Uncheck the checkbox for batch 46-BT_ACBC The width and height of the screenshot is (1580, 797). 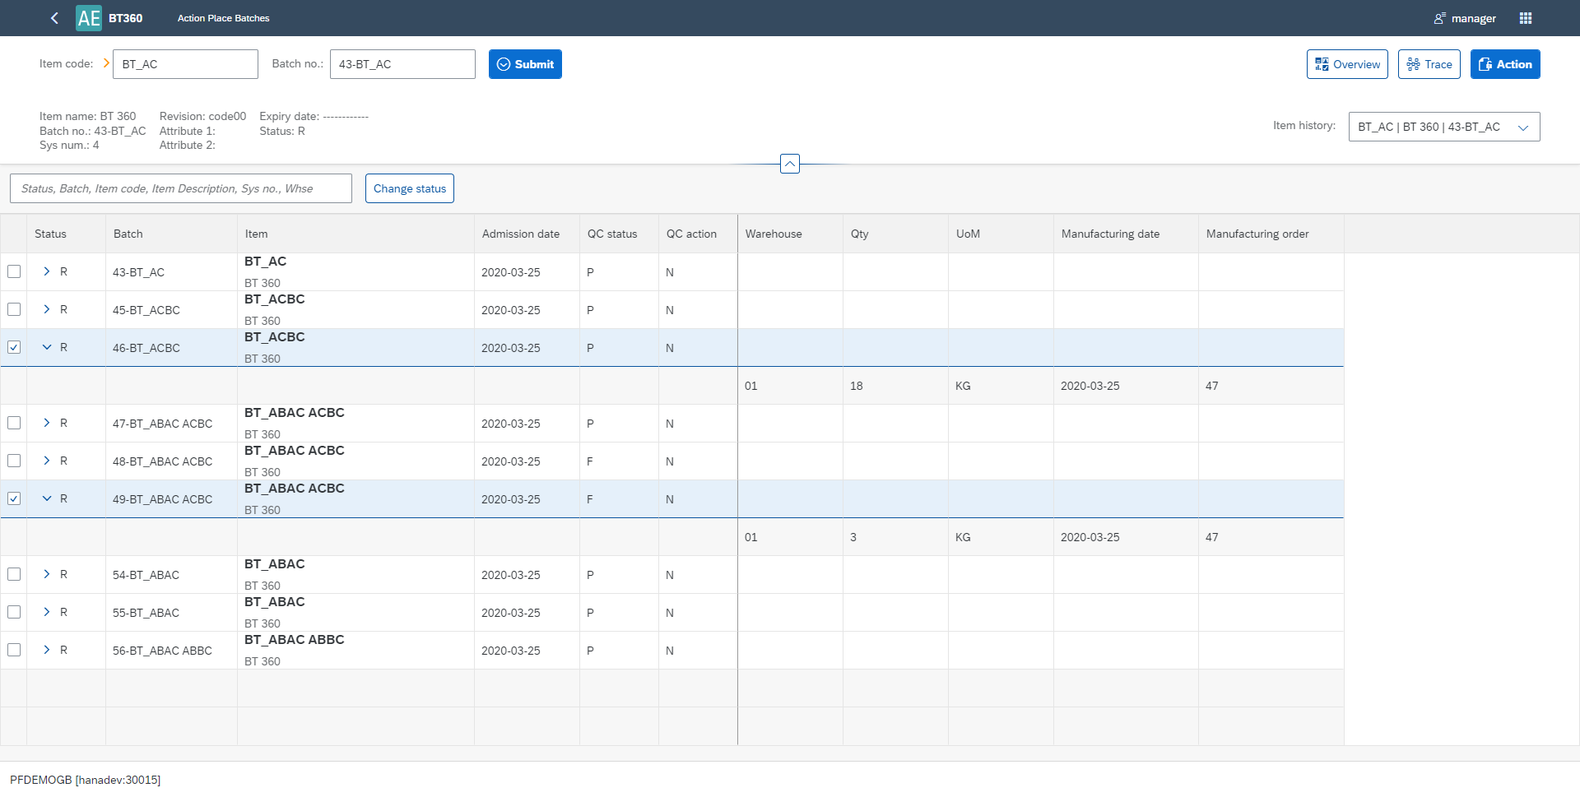(x=13, y=346)
